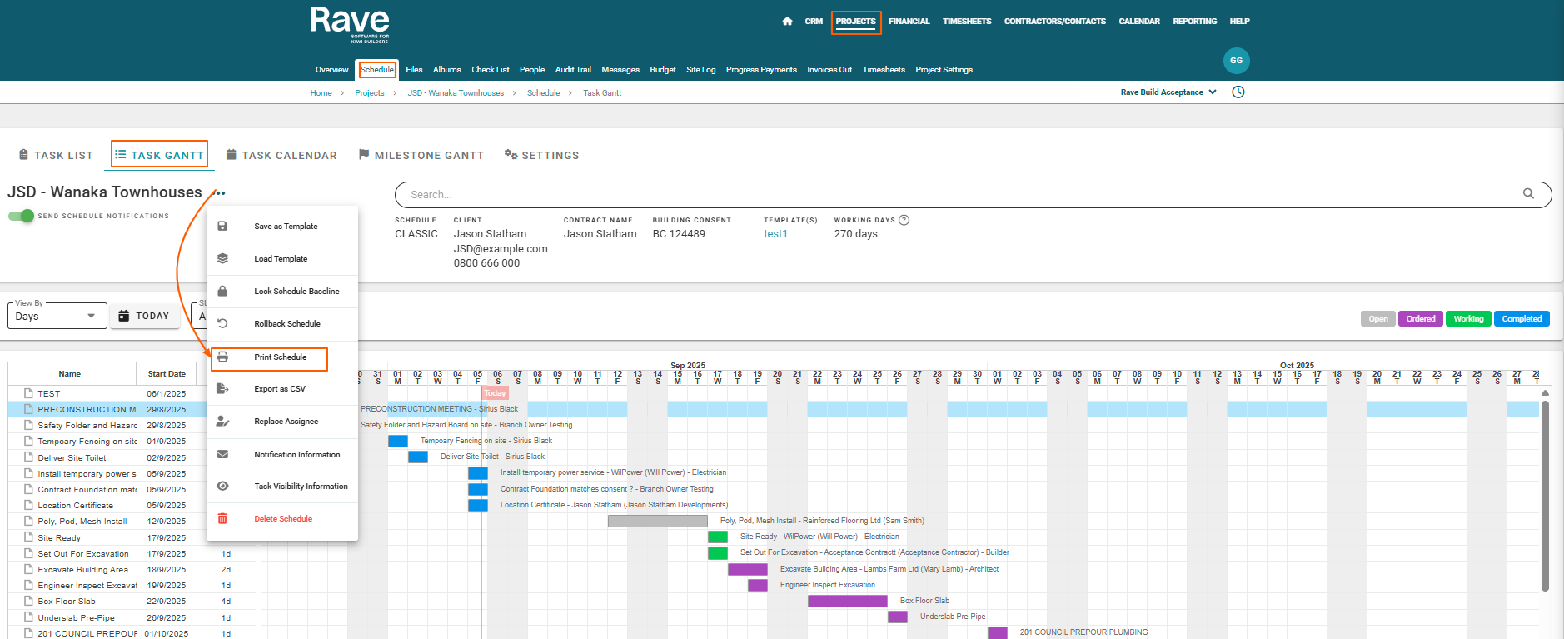Viewport: 1564px width, 639px height.
Task: Select the Poly, Pod, Mesh Install grey bar
Action: tap(657, 521)
